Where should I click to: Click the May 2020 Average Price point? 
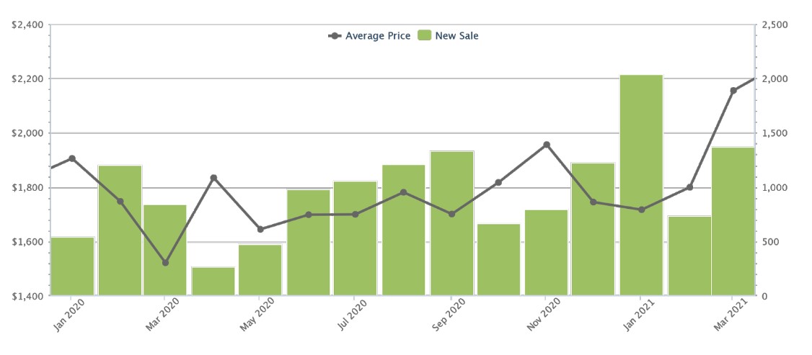coord(260,230)
